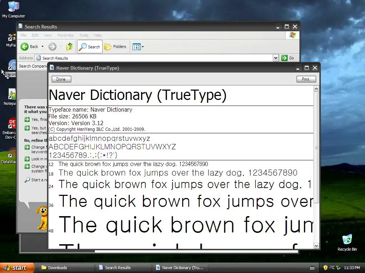This screenshot has width=365, height=273.
Task: Switch to Downloads taskbar item
Action: (x=66, y=268)
